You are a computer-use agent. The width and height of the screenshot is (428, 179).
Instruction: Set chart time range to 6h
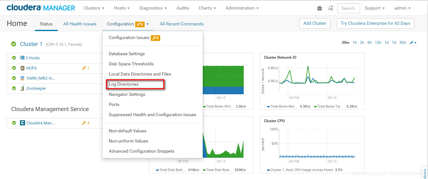click(x=370, y=43)
